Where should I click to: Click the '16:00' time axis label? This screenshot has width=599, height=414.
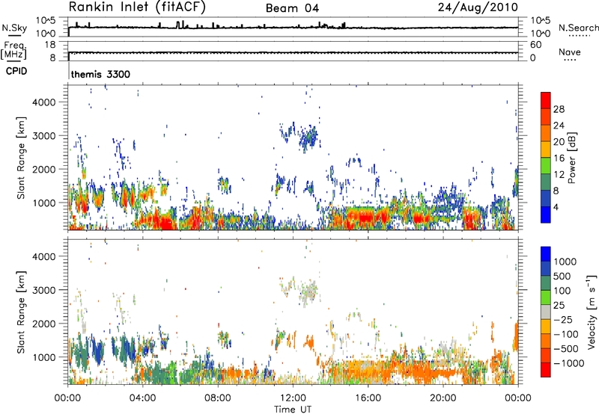(368, 398)
